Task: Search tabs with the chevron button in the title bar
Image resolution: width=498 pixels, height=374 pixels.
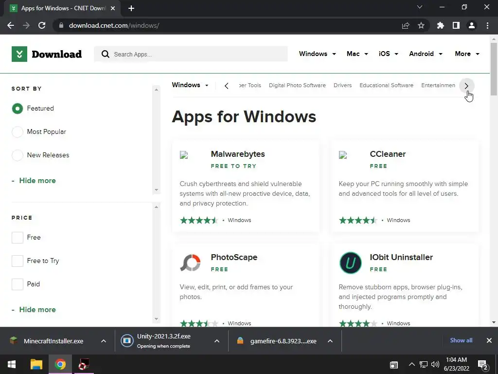Action: (x=420, y=7)
